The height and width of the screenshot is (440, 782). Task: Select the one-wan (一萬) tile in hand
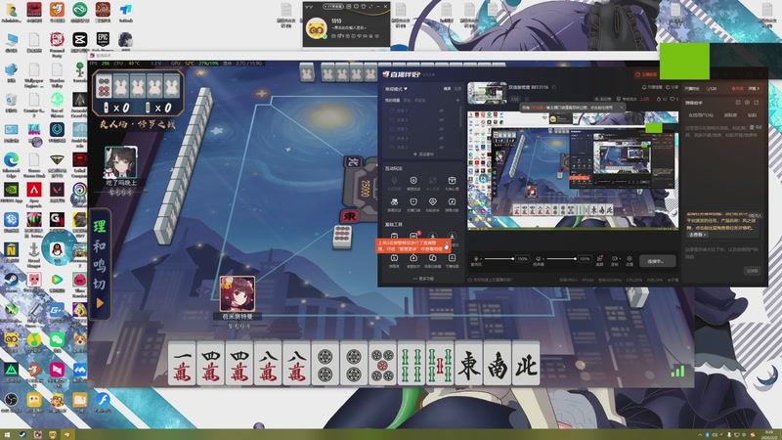click(x=182, y=364)
